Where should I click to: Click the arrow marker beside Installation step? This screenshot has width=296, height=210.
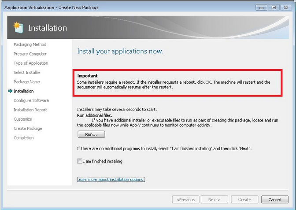pos(10,91)
